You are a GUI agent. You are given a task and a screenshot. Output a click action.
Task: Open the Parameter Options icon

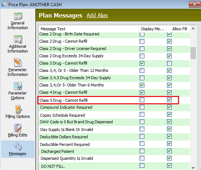tap(18, 86)
